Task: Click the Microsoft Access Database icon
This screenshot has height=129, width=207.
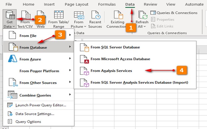Action: pyautogui.click(x=84, y=59)
